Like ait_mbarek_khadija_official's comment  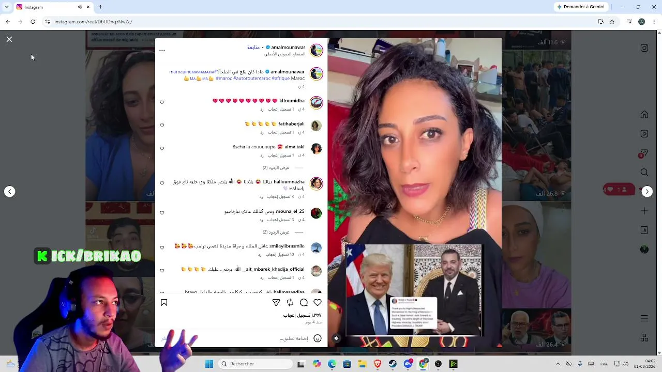click(x=162, y=270)
